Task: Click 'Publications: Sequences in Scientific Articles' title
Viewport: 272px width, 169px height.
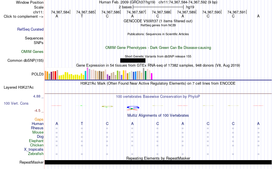Action: pos(158,34)
